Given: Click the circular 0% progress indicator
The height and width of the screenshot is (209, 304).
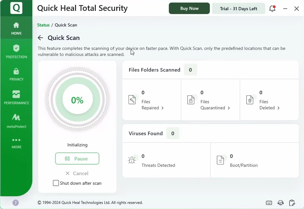Looking at the screenshot, I should pos(78,100).
